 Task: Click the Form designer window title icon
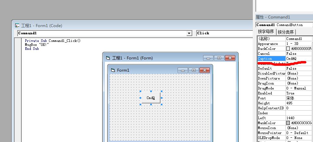[108, 58]
